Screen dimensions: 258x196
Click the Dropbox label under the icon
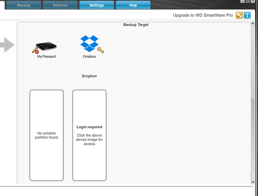click(x=89, y=56)
